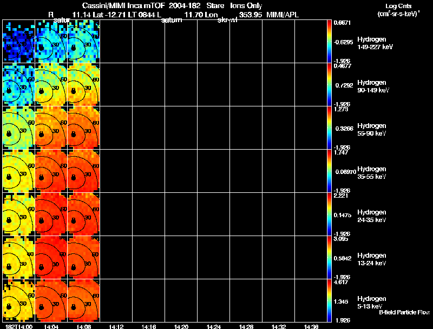Click the '2.221' color scale value

[341, 196]
